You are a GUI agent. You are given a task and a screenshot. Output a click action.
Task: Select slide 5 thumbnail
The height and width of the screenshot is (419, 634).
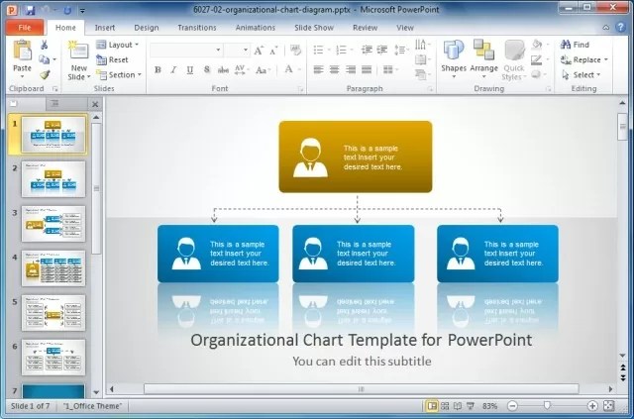[x=53, y=313]
